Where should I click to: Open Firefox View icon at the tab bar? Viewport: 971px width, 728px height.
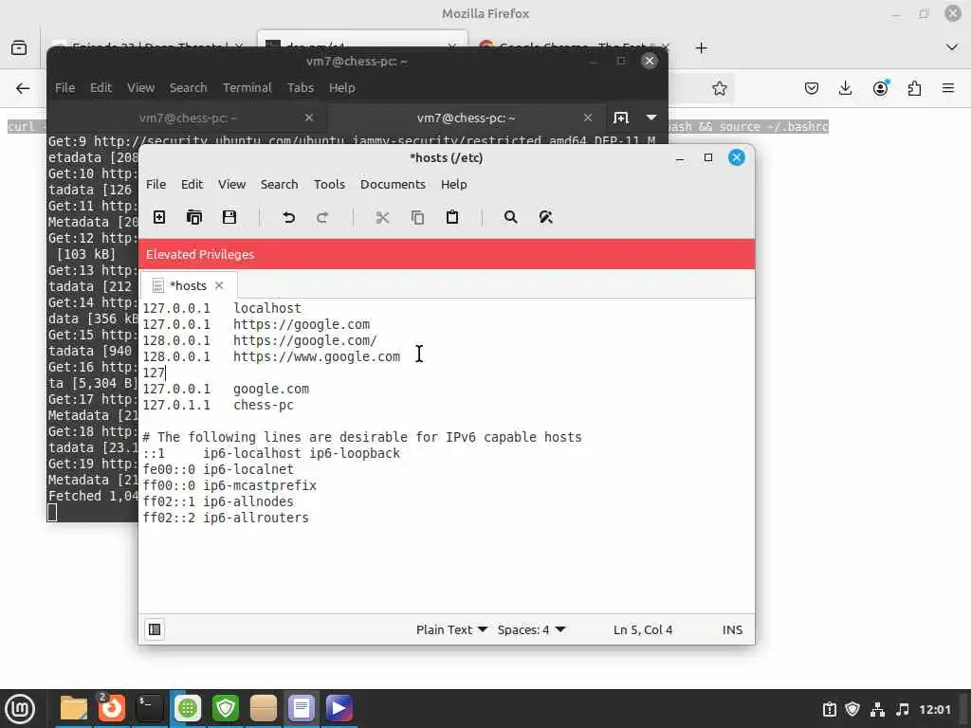click(19, 47)
